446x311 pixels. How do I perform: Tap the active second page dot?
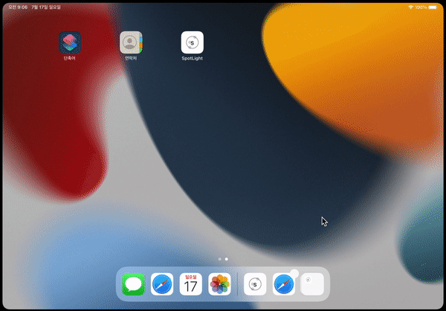(x=227, y=259)
